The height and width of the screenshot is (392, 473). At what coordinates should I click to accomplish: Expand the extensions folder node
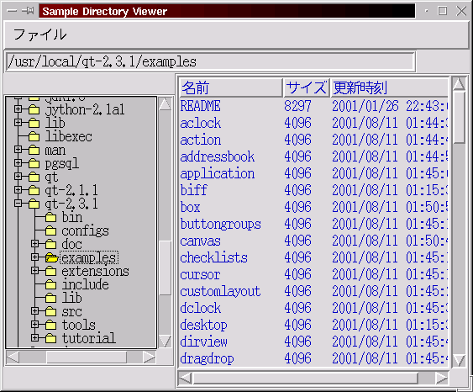[35, 271]
